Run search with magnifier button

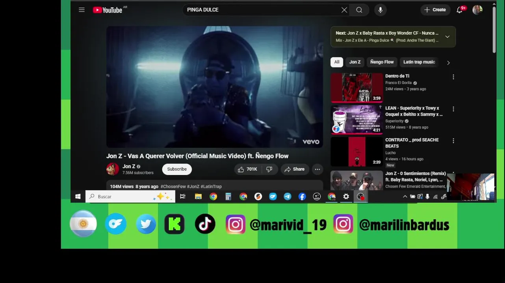tap(359, 10)
